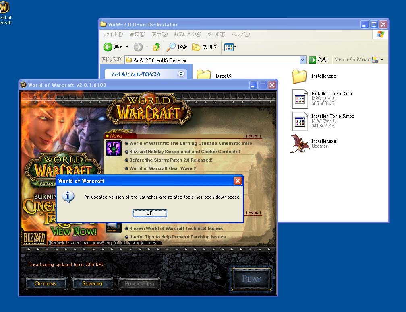This screenshot has width=406, height=312.
Task: Click the World of Warcraft desktop shortcut
Action: [x=5, y=12]
